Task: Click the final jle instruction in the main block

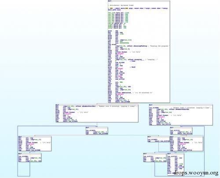Action: click(x=119, y=102)
